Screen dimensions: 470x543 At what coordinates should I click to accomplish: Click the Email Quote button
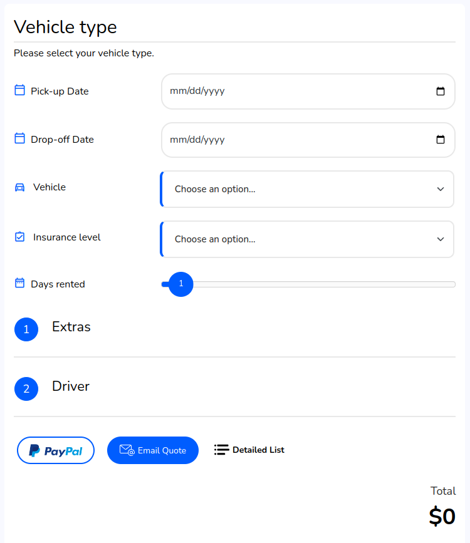click(153, 450)
